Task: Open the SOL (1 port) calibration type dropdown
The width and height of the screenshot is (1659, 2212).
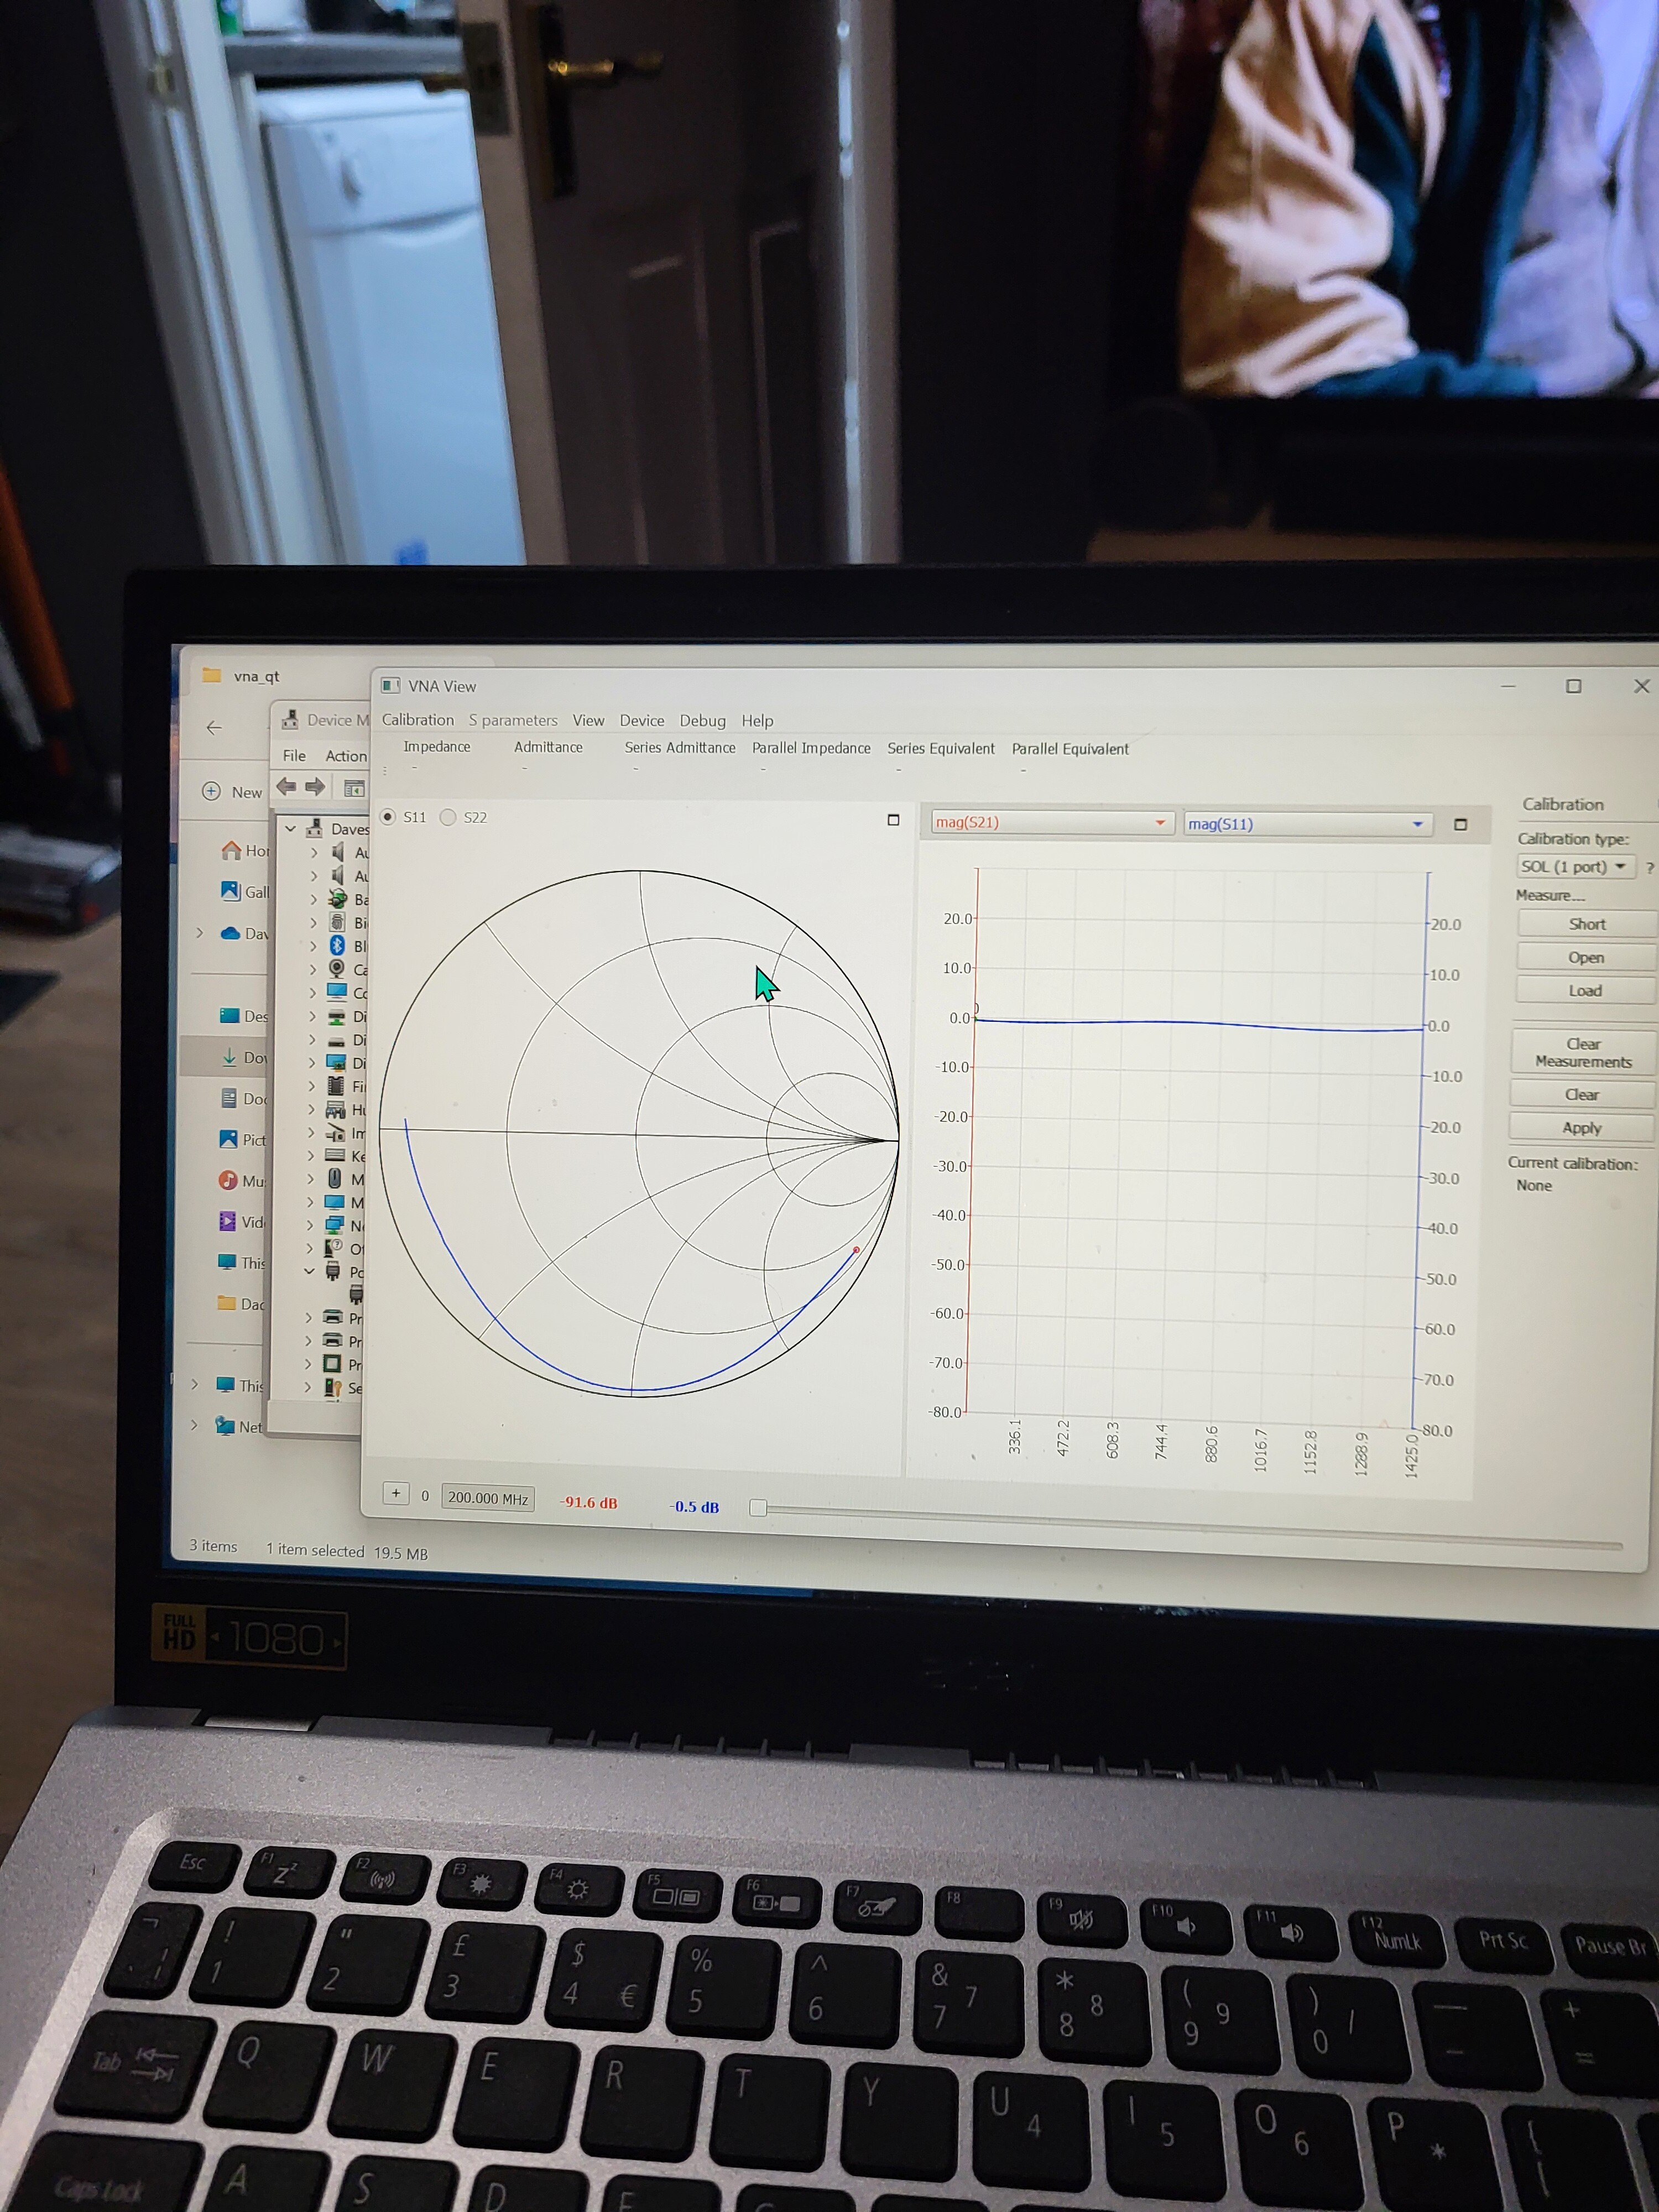Action: [x=1574, y=867]
